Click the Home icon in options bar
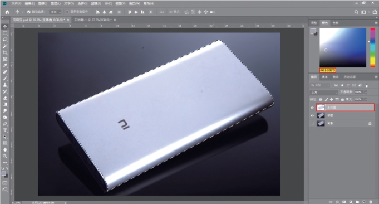This screenshot has width=379, height=204. [x=7, y=12]
